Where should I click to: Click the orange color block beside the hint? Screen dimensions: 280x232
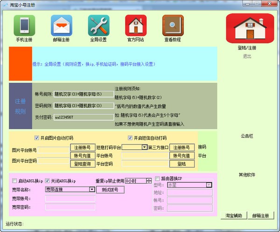(21, 64)
